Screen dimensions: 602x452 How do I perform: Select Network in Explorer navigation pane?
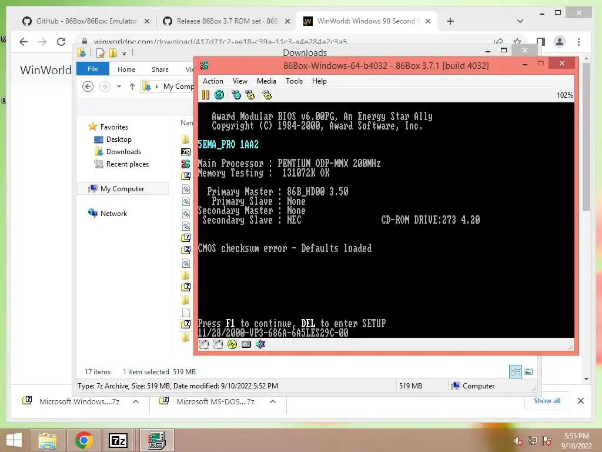pyautogui.click(x=113, y=213)
